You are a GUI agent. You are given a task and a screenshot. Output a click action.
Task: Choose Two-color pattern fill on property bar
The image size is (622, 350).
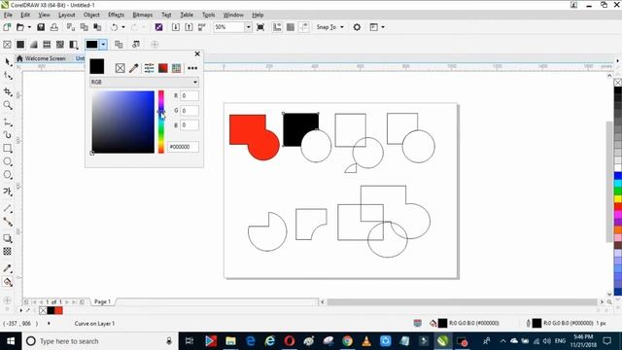click(74, 45)
